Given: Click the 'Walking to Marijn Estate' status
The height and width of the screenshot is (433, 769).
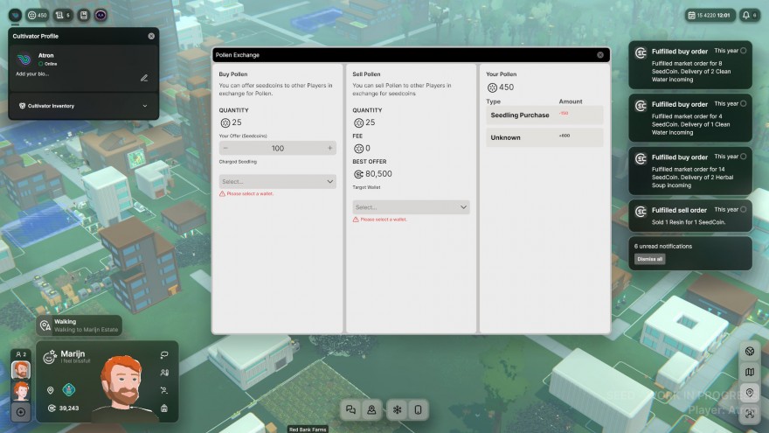Looking at the screenshot, I should coord(87,330).
